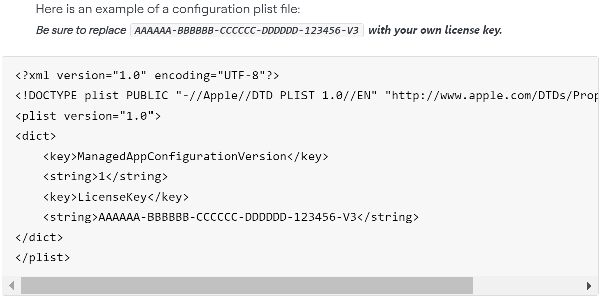Click the inline sample license key code
The width and height of the screenshot is (607, 299).
tap(247, 30)
